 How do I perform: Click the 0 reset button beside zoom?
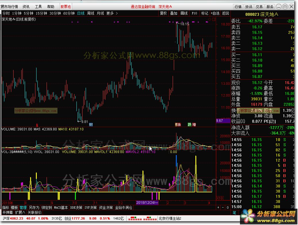tap(228, 208)
